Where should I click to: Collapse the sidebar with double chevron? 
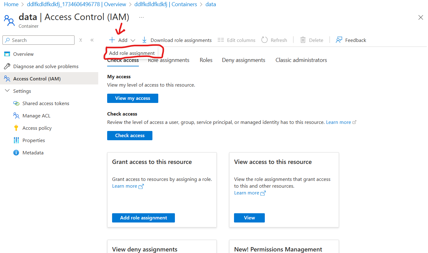point(92,40)
